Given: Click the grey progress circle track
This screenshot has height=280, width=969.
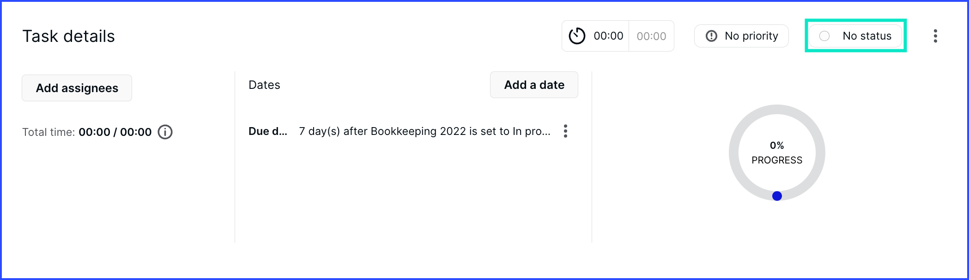Looking at the screenshot, I should tap(777, 109).
